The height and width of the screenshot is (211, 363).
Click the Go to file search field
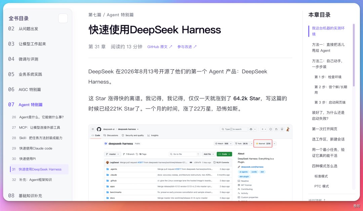pos(185,154)
